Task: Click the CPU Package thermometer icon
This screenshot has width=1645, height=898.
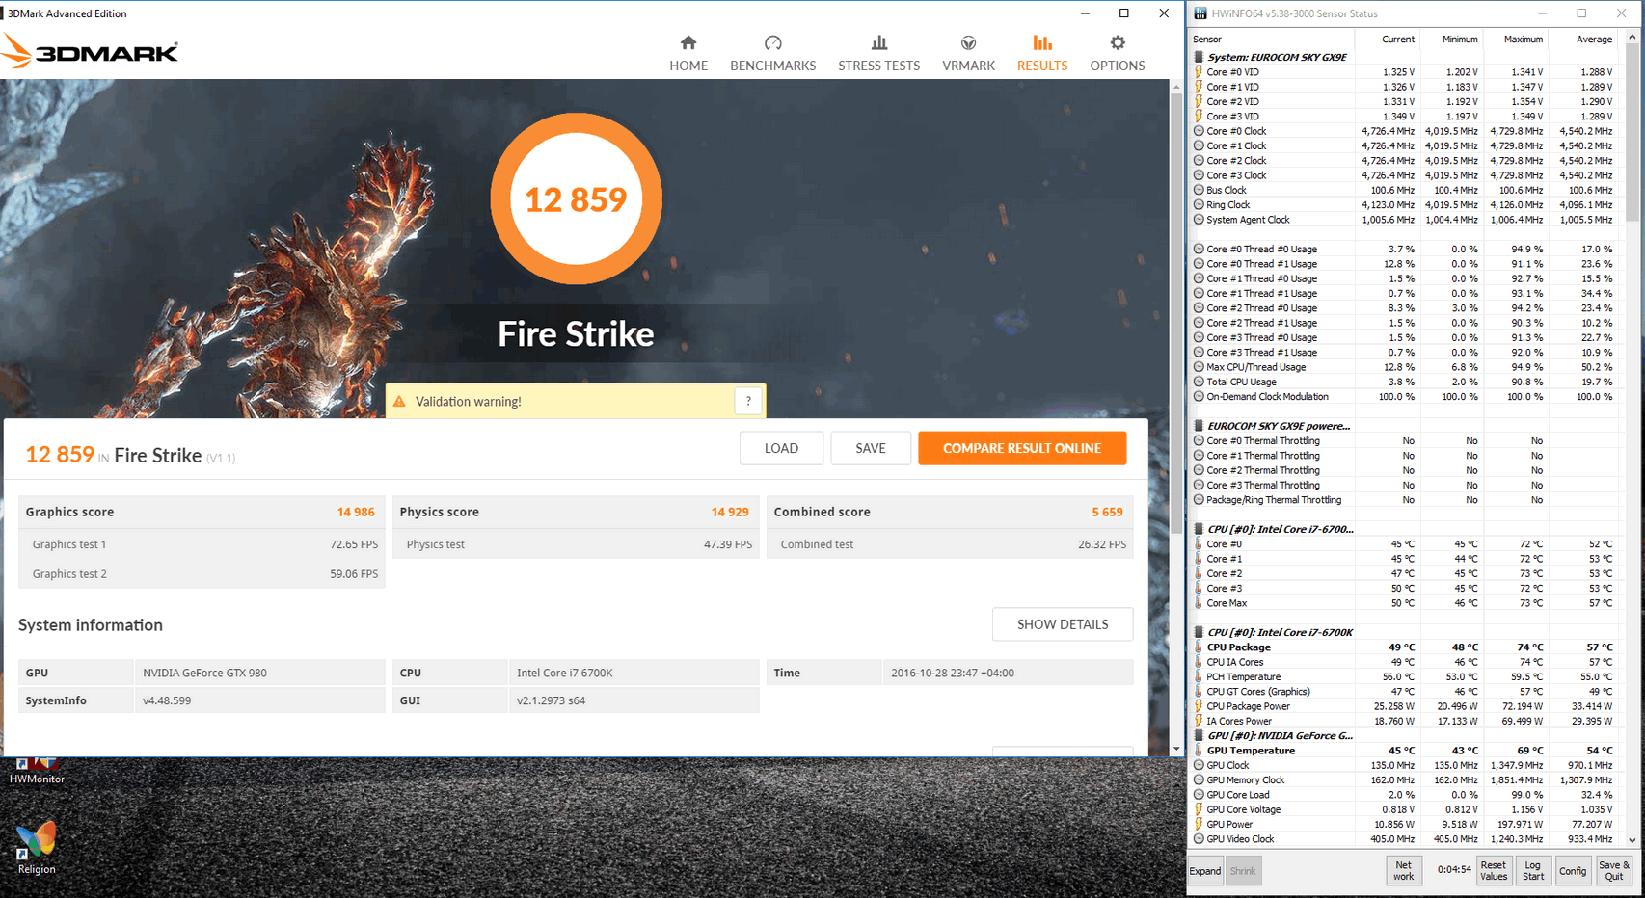Action: pyautogui.click(x=1199, y=647)
